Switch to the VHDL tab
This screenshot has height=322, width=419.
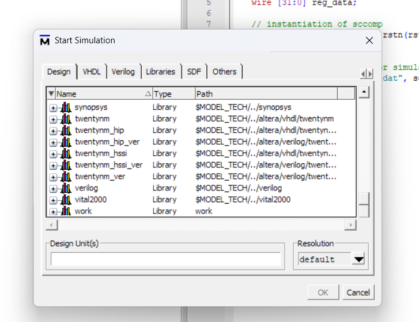click(91, 72)
